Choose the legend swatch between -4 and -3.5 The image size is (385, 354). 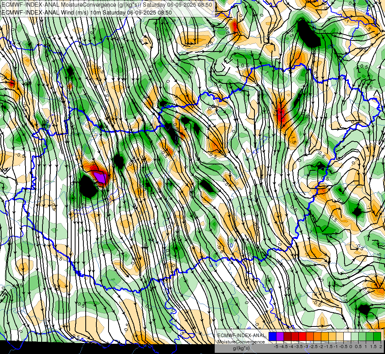click(295, 336)
